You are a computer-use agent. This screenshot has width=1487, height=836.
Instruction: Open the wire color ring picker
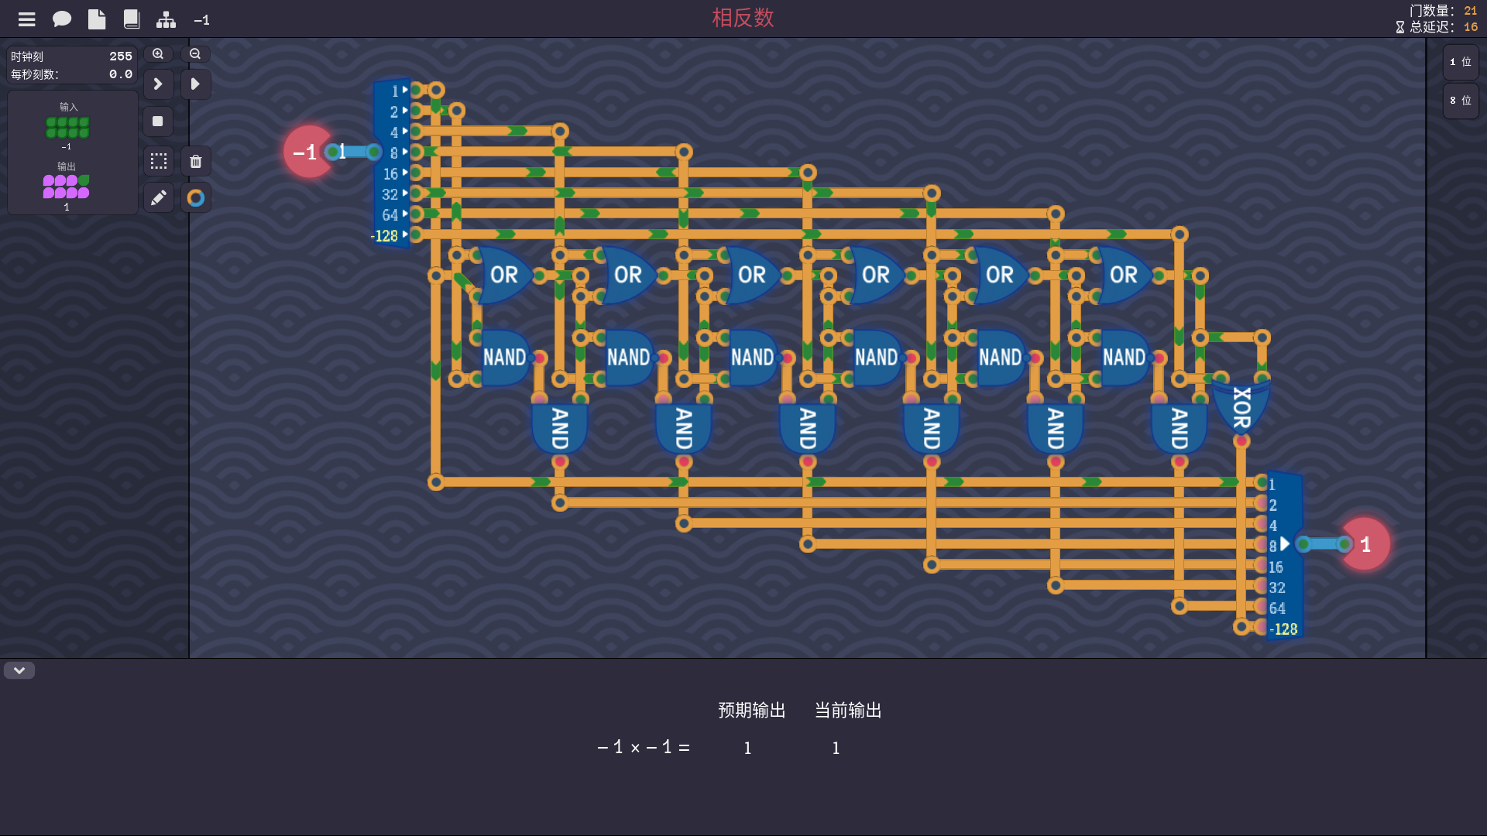pyautogui.click(x=196, y=198)
